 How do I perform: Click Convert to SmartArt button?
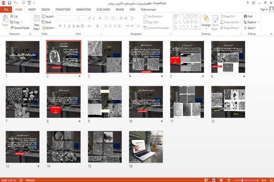pyautogui.click(x=157, y=28)
